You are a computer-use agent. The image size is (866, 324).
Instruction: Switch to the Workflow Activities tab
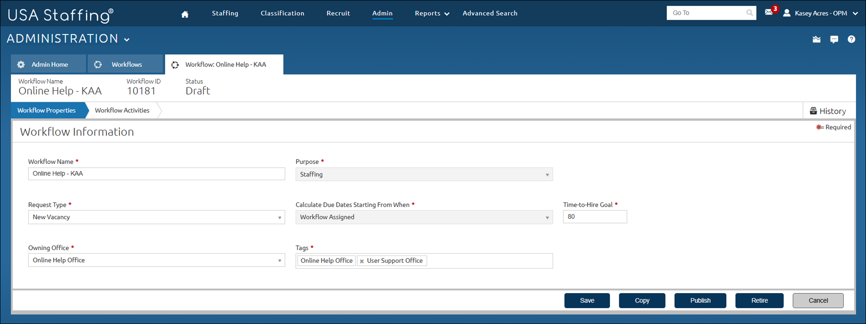click(x=122, y=110)
